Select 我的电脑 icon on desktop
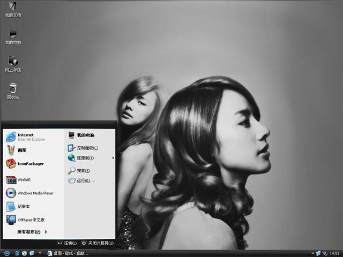Screen dimensions: 343x257 point(13,36)
